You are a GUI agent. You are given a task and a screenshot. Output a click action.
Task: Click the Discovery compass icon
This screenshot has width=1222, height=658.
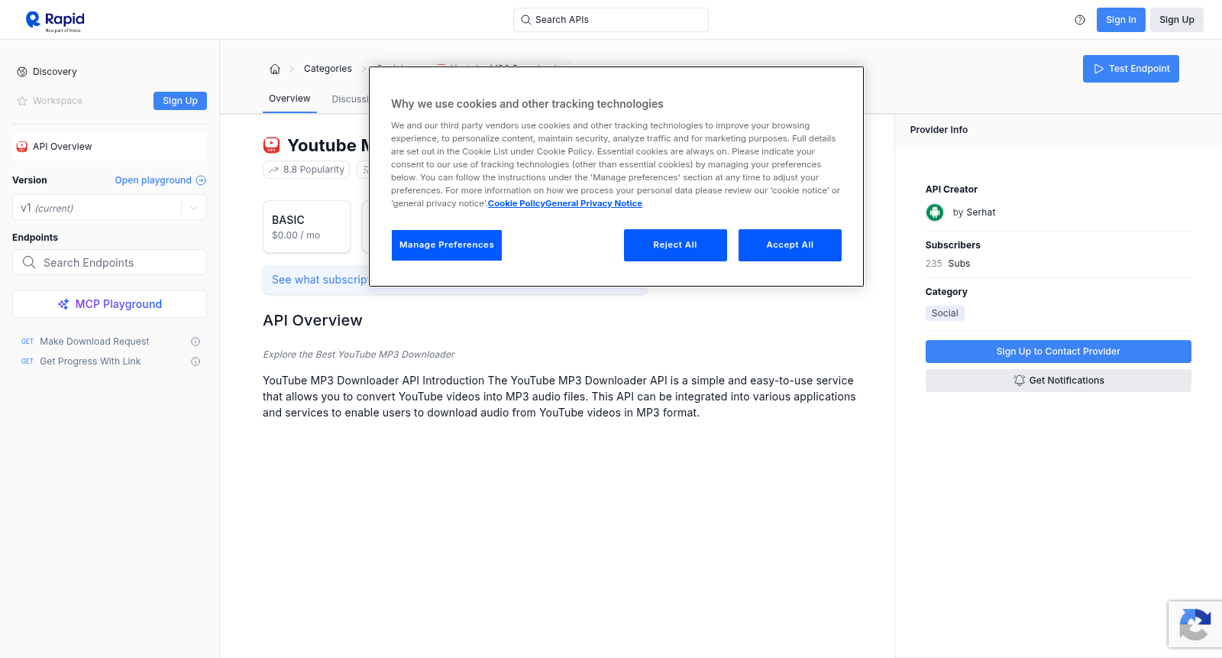click(22, 72)
